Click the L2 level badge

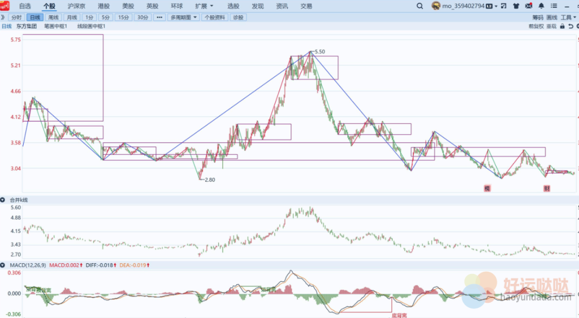(489, 6)
